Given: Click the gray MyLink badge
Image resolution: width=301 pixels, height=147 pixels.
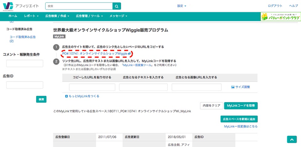Looking at the screenshot, I should pos(59,36).
